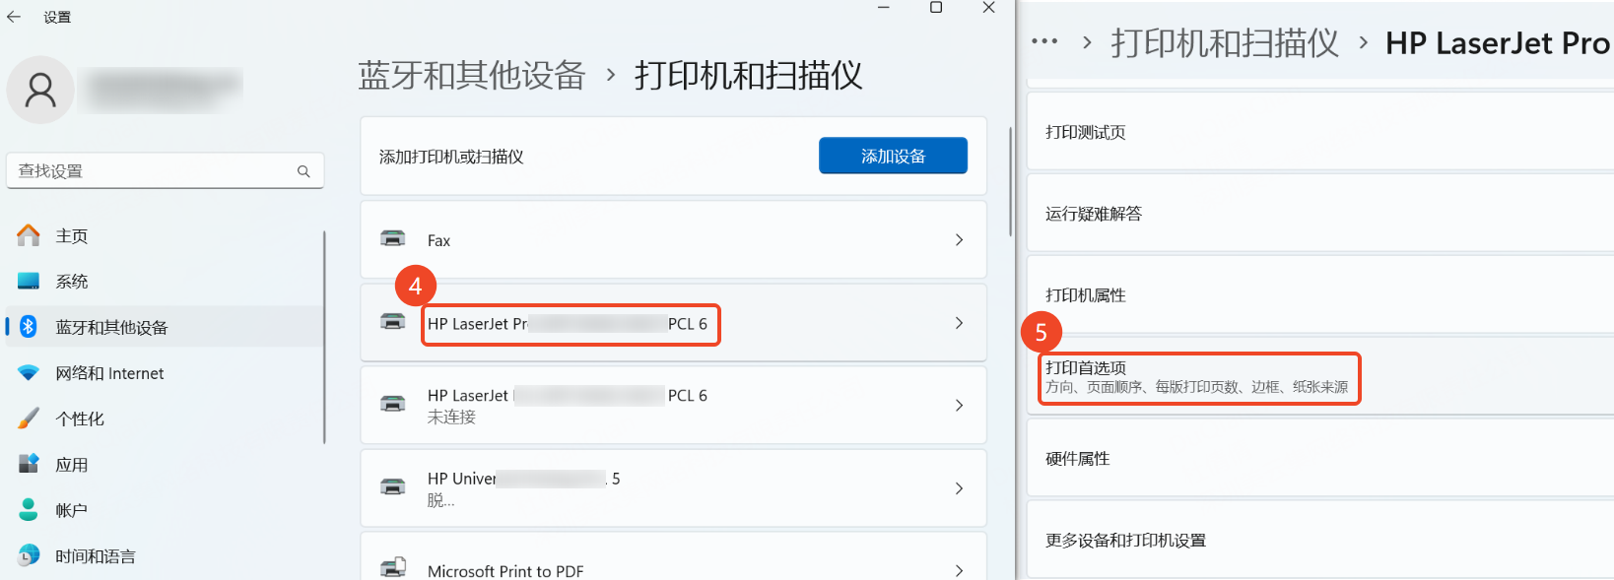Maximize the 设置 window
The image size is (1614, 580).
coord(936,8)
